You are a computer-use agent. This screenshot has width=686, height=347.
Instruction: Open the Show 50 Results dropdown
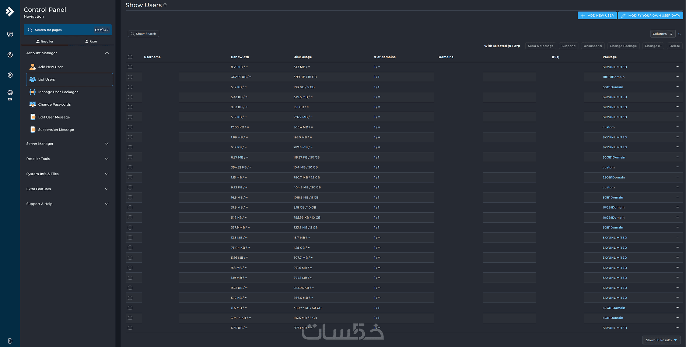[x=661, y=340]
